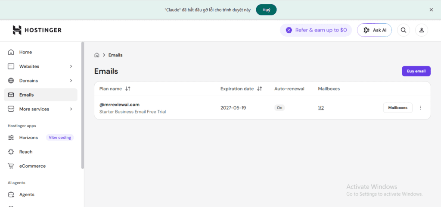Open More services in sidebar
This screenshot has height=207, width=441.
point(40,109)
